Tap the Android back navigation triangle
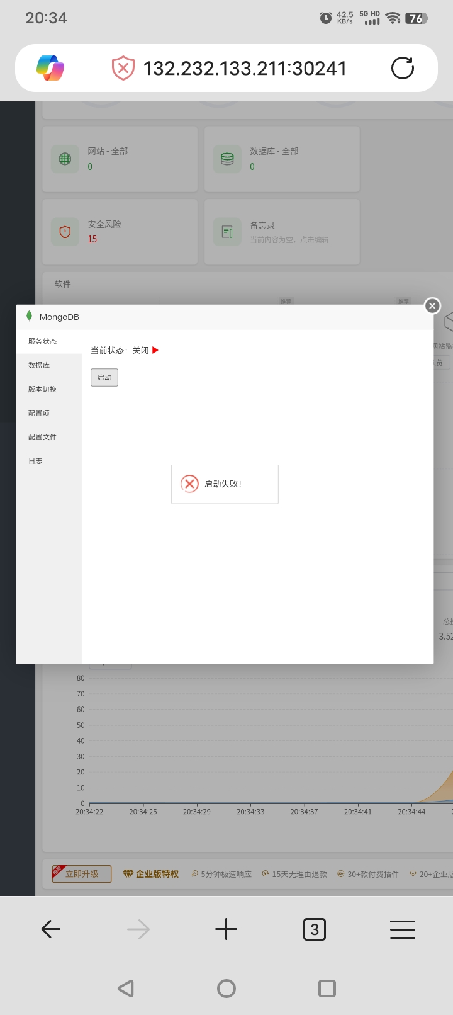Screen dimensions: 453x1015 click(126, 988)
